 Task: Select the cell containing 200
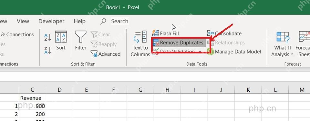coord(32,114)
